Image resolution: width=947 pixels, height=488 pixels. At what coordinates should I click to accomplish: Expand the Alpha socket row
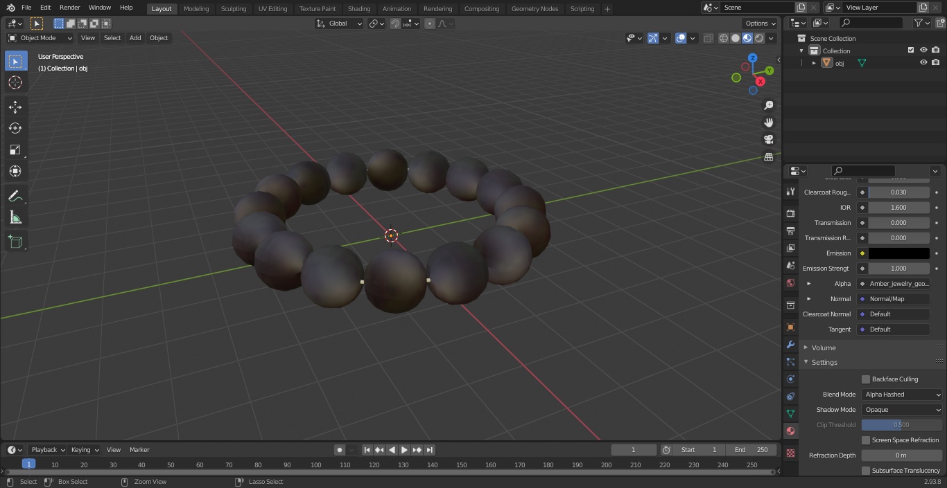coord(808,284)
